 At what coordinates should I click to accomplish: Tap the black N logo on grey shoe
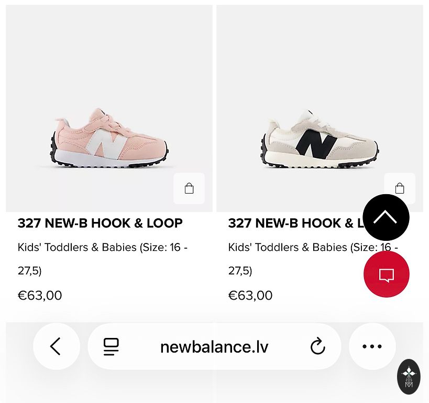[316, 144]
